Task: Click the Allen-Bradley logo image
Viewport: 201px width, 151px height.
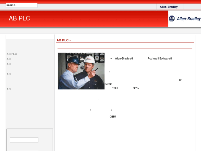Action: pyautogui.click(x=185, y=19)
